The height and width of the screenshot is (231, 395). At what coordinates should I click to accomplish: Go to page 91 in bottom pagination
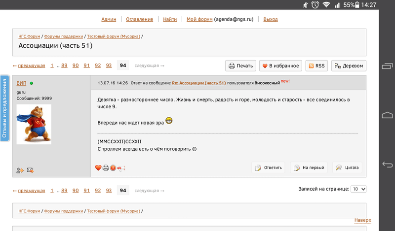click(x=87, y=191)
